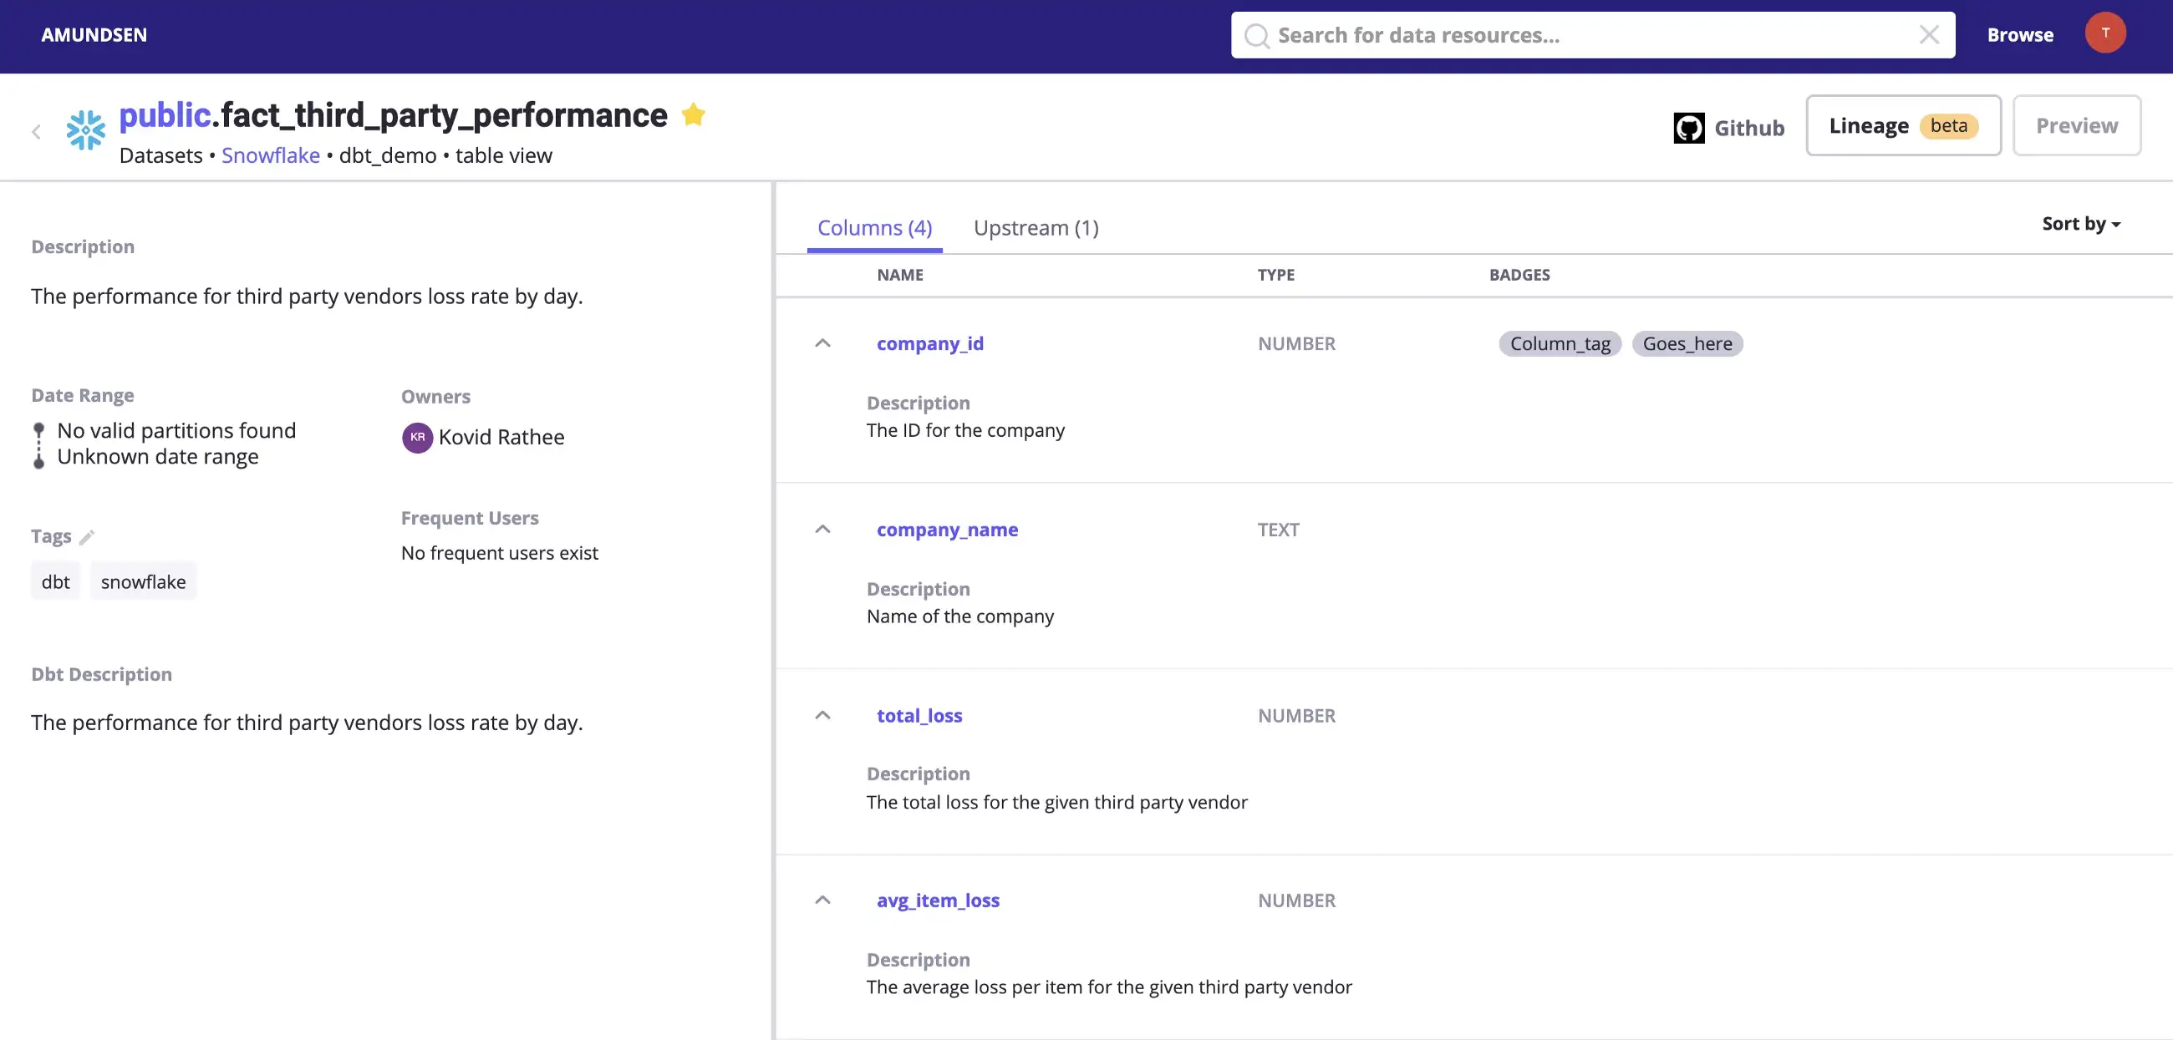
Task: Open the user profile avatar T
Action: click(x=2104, y=33)
